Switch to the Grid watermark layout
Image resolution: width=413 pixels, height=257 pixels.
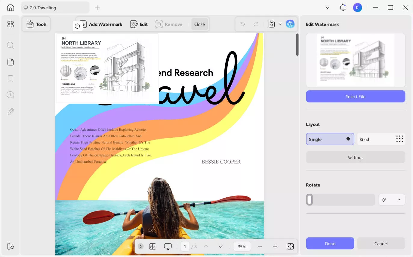point(381,139)
